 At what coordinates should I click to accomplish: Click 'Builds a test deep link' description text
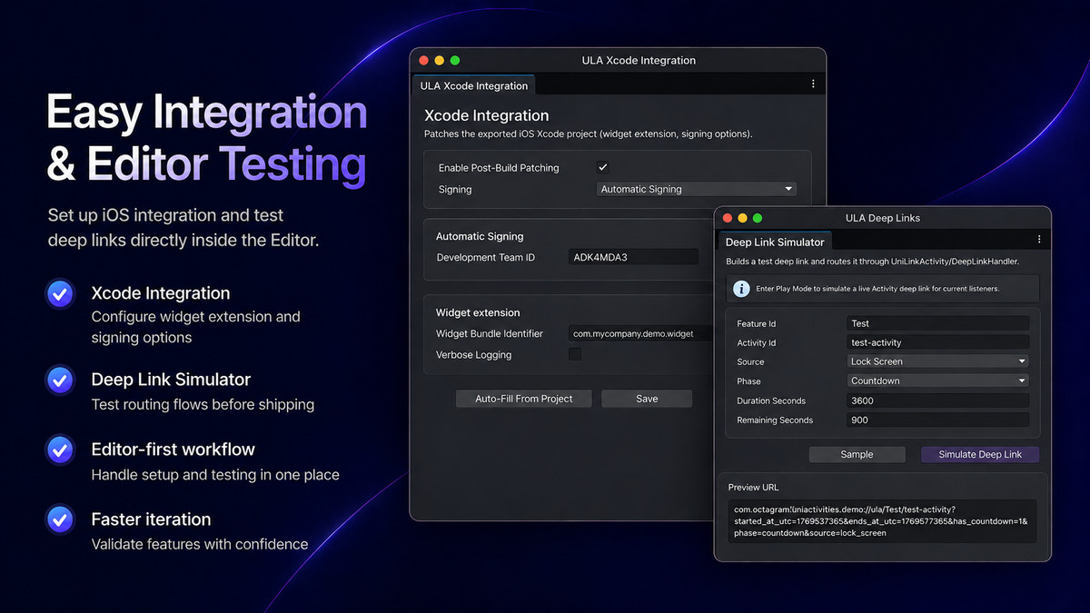pos(872,262)
